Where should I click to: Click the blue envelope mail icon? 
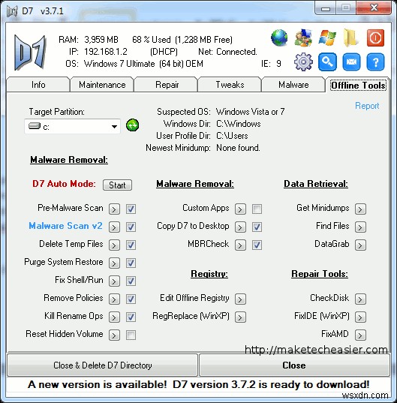pos(351,62)
